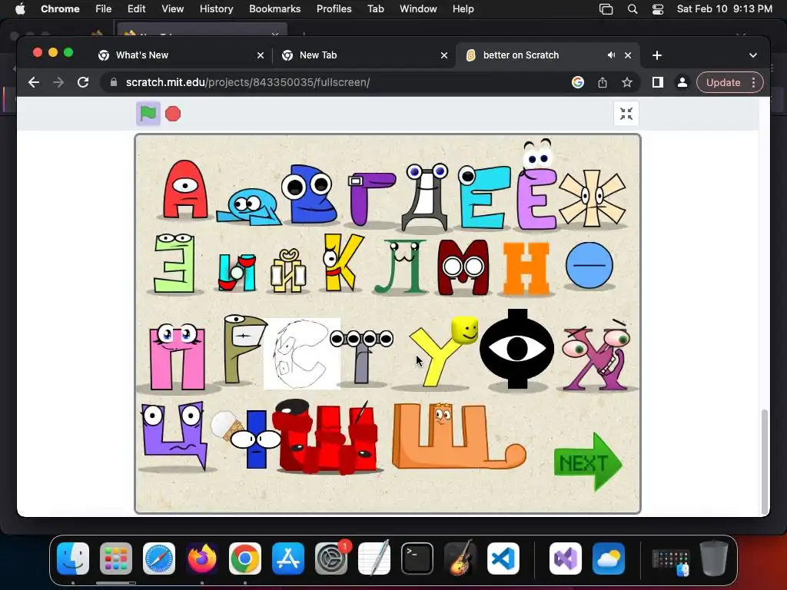Select the yellow К character

342,262
